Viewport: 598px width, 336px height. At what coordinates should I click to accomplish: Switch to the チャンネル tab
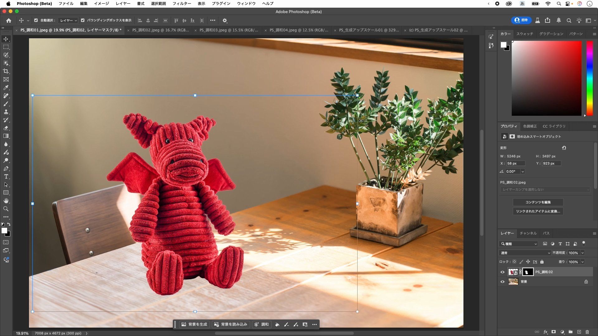click(528, 233)
